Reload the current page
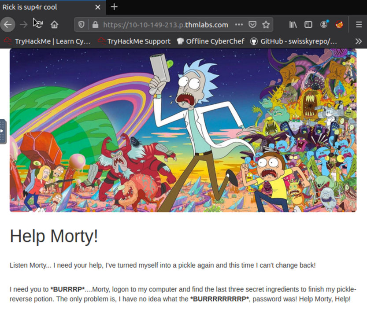 [x=39, y=24]
